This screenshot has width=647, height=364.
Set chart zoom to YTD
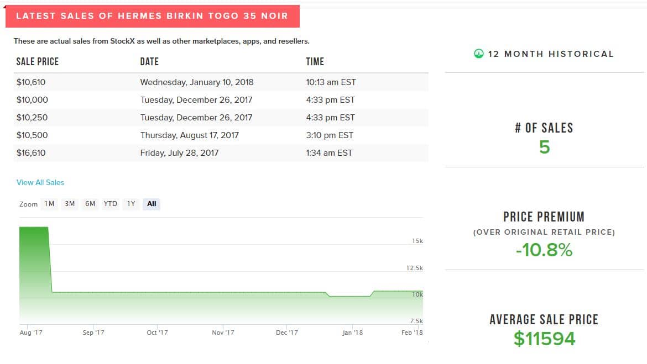point(110,204)
